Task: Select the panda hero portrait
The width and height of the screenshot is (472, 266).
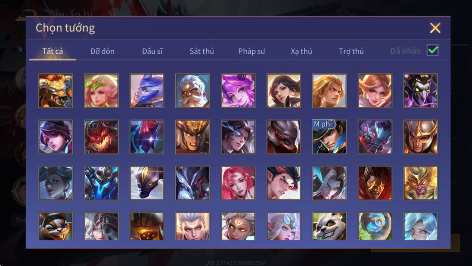Action: point(330,226)
